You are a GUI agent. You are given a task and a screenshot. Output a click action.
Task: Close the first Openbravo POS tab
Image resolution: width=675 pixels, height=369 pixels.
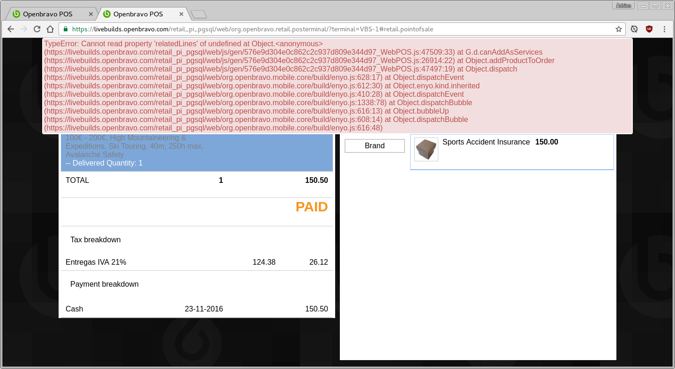point(91,14)
